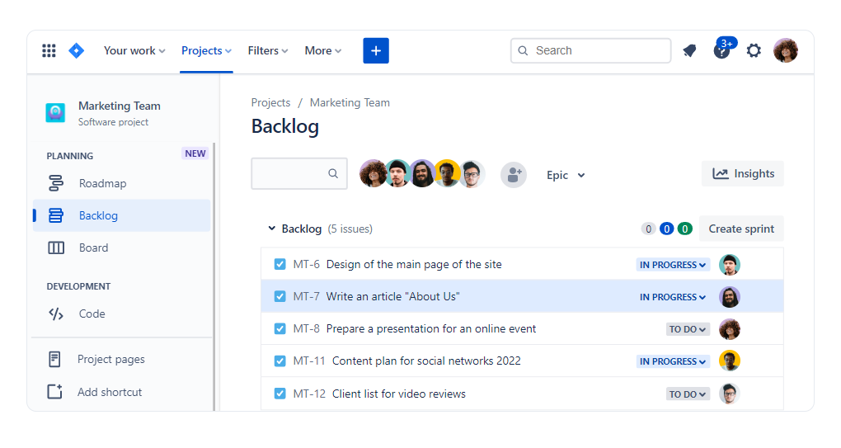This screenshot has height=448, width=841.
Task: Change MT-11 status IN PROGRESS dropdown
Action: tap(673, 361)
